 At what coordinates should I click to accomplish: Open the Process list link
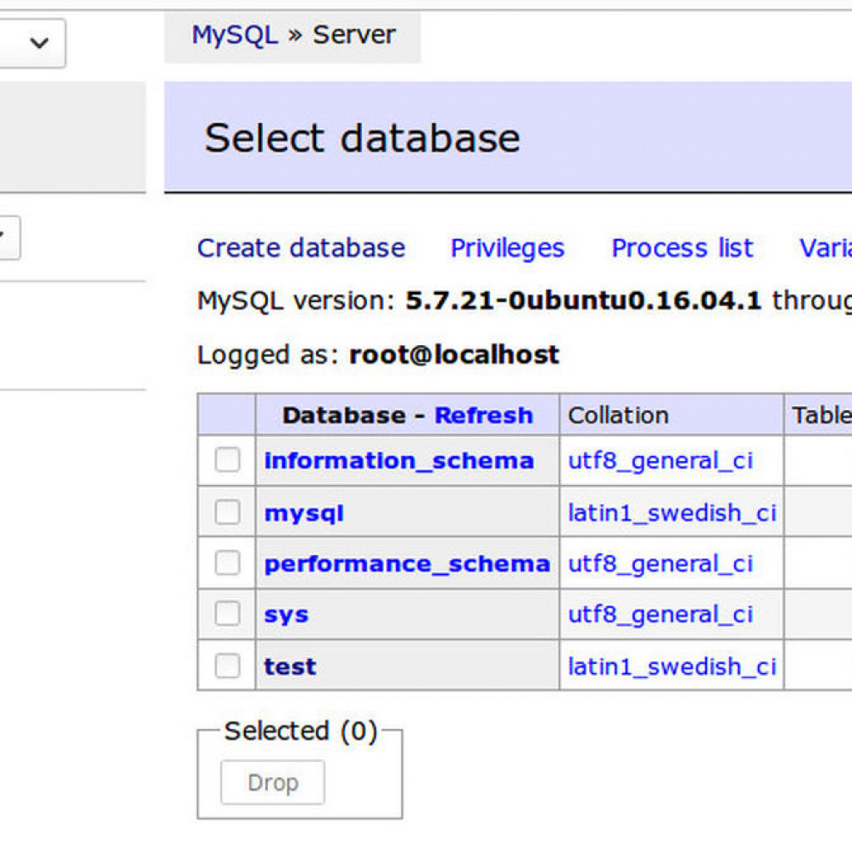coord(682,248)
